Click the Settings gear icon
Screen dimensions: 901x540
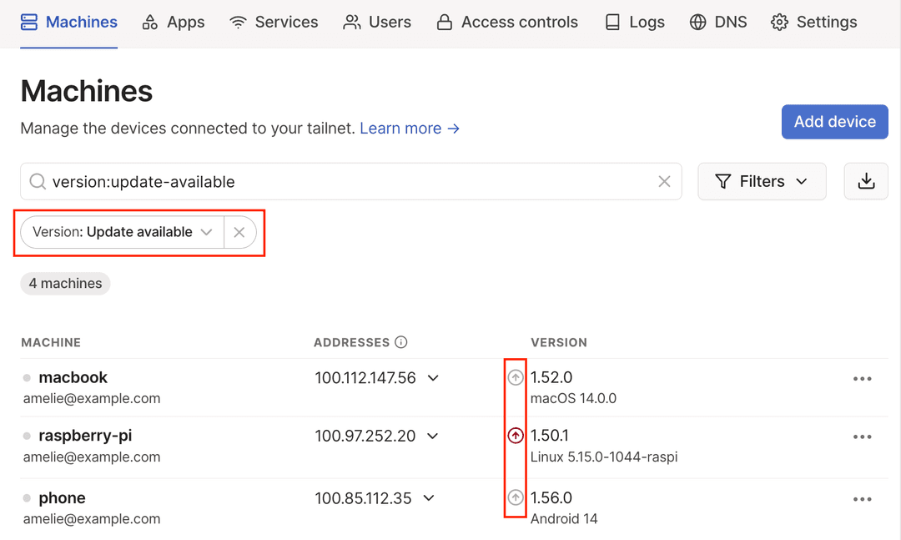click(779, 23)
